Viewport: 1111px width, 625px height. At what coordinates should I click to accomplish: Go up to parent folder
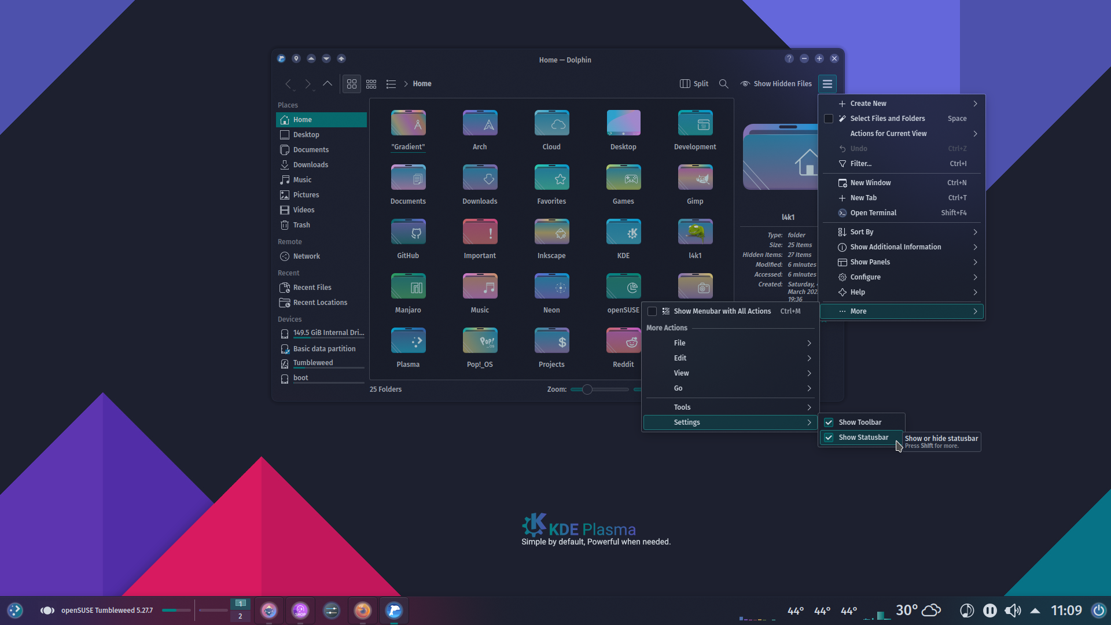click(x=328, y=84)
